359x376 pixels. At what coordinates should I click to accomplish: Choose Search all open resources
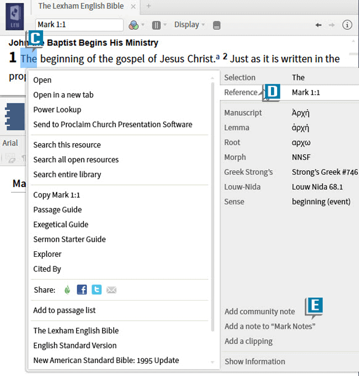pyautogui.click(x=76, y=160)
